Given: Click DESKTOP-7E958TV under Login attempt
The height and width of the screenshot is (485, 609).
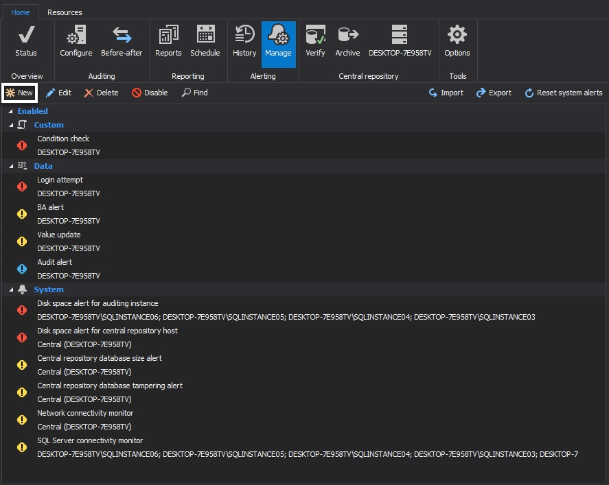Looking at the screenshot, I should (69, 193).
